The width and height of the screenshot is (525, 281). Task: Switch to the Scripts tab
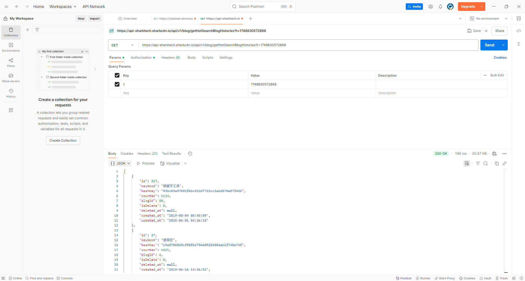coord(208,58)
